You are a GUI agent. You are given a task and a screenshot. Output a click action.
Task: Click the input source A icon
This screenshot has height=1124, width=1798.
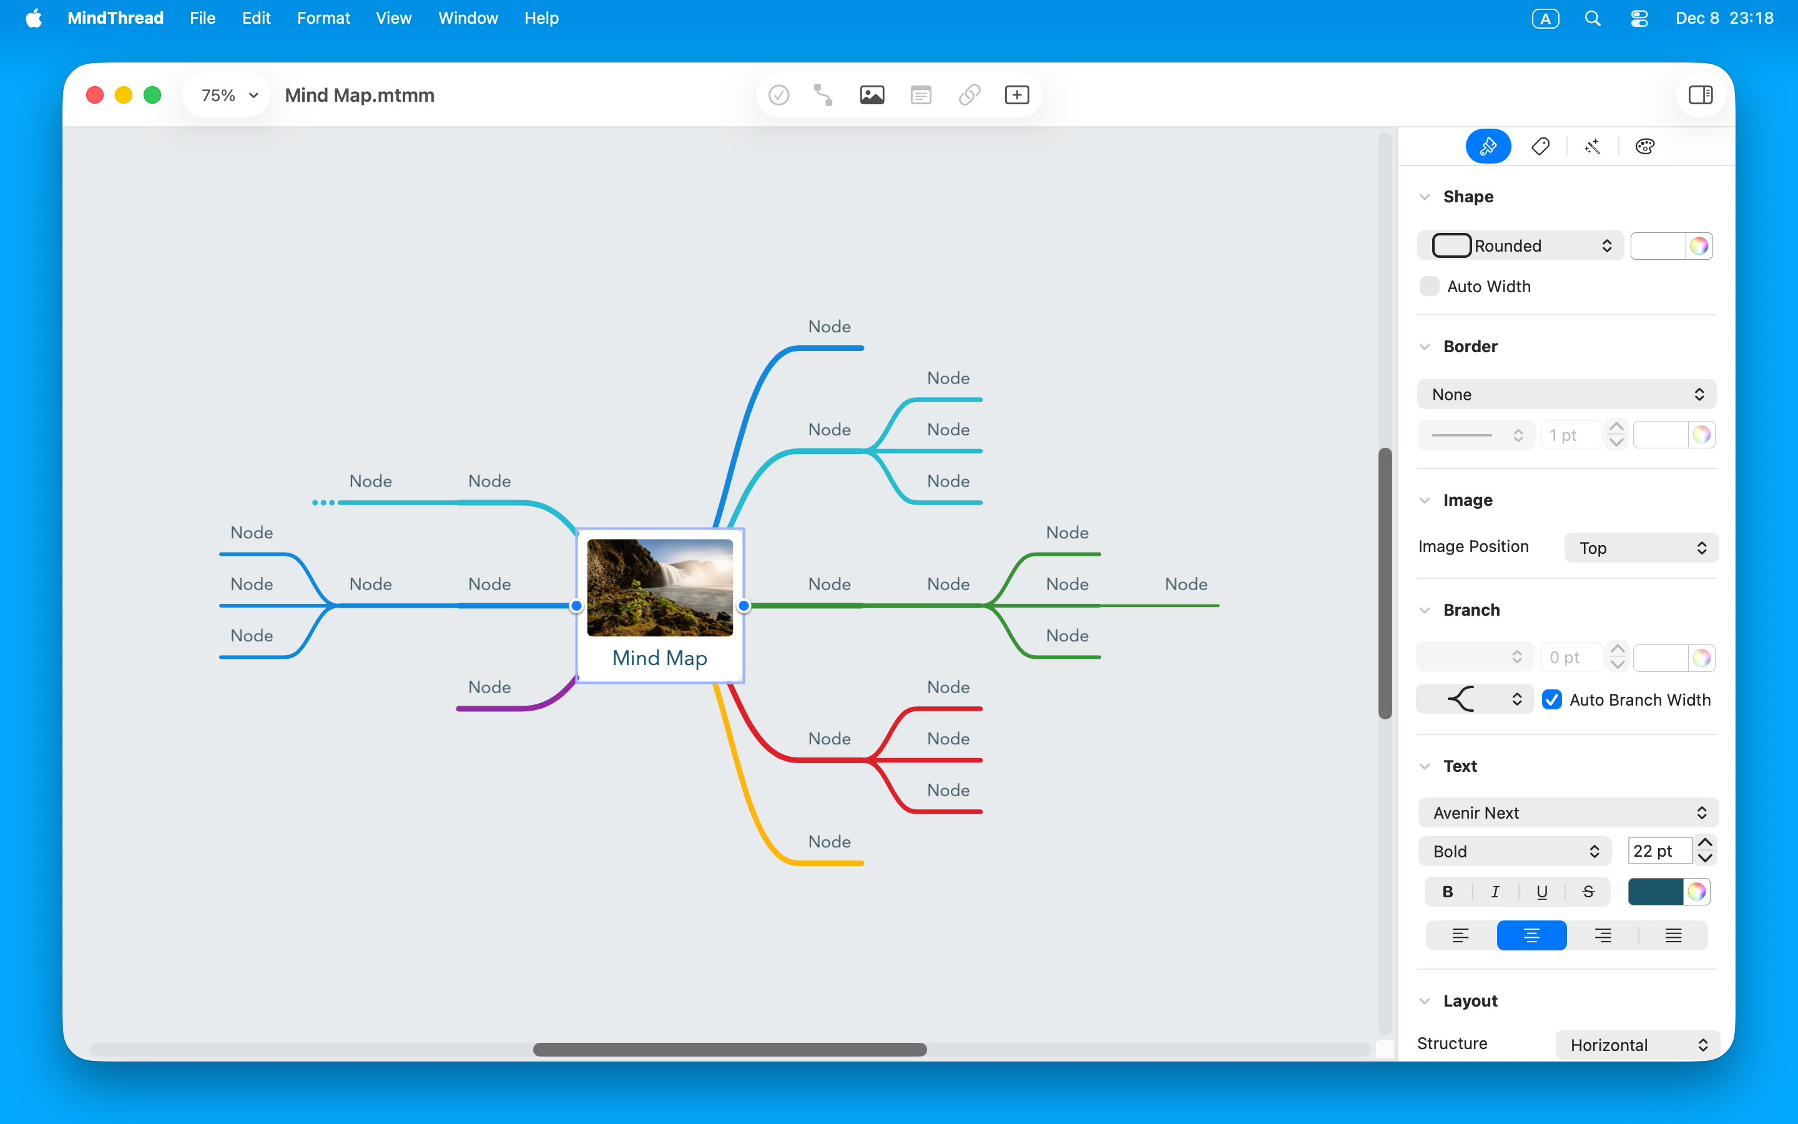coord(1545,19)
